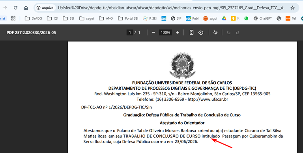Viewport: 303px width, 153px height.
Task: Click the word intitulado in the paragraph
Action: (x=211, y=136)
